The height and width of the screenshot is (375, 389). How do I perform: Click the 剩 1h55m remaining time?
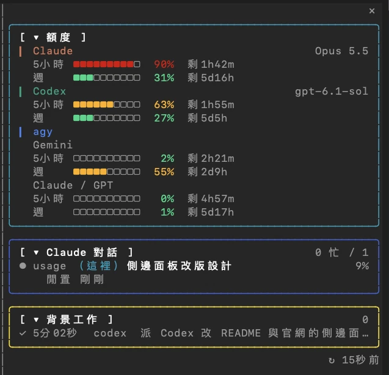coord(211,104)
